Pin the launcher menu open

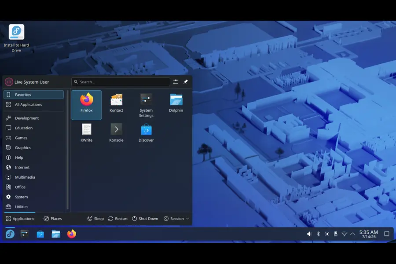(186, 82)
